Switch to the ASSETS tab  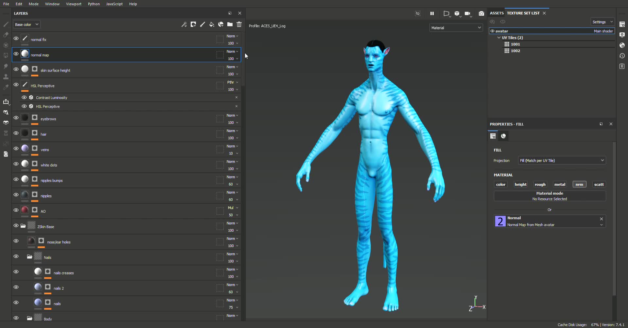coord(497,13)
